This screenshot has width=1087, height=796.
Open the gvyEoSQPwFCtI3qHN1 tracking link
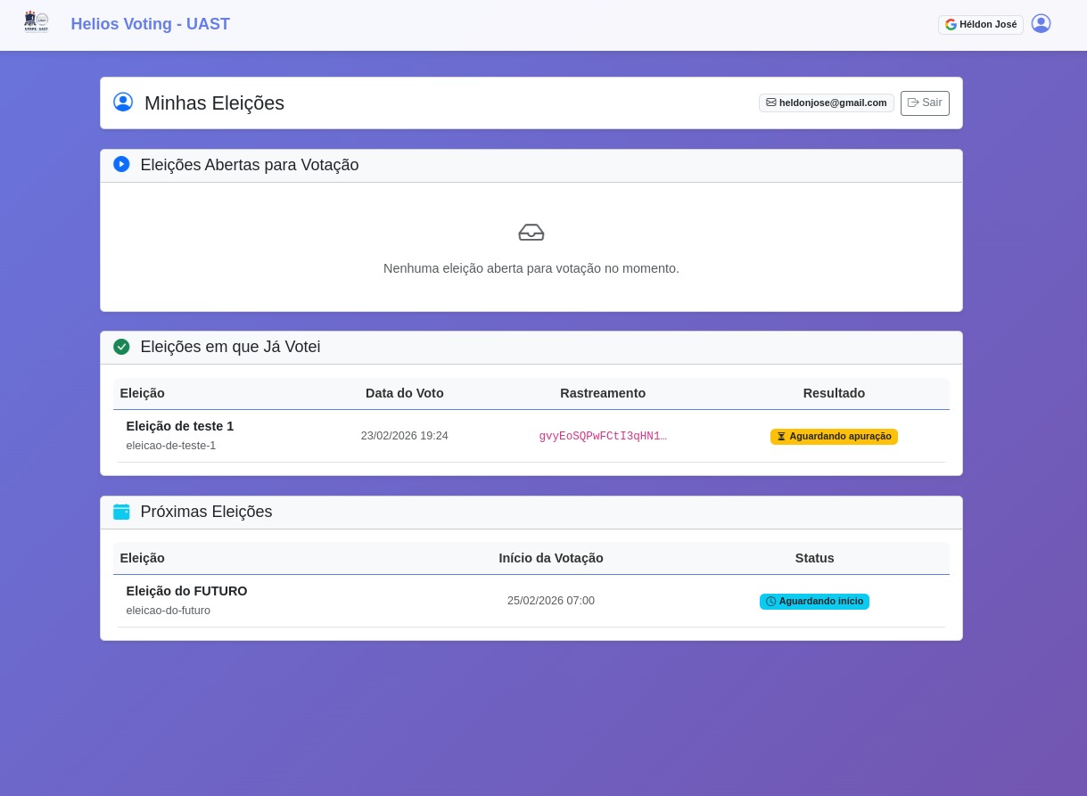click(603, 436)
